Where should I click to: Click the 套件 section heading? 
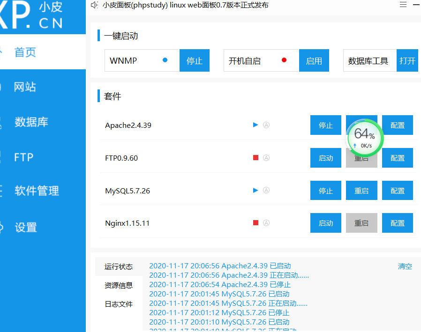click(113, 96)
